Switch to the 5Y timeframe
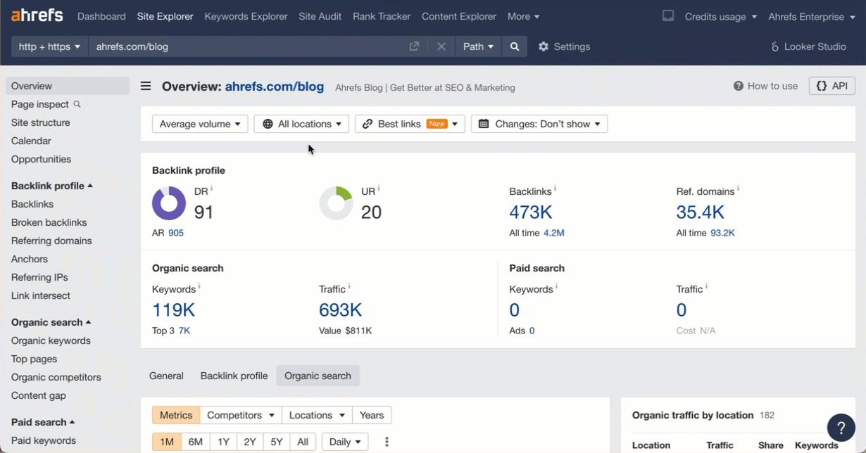 pyautogui.click(x=276, y=441)
